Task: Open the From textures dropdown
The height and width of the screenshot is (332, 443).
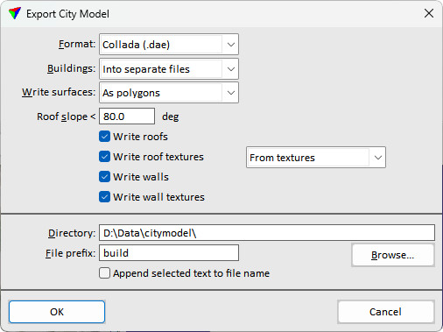Action: (x=316, y=158)
